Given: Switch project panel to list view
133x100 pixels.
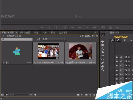Looking at the screenshot, I should 2,95.
